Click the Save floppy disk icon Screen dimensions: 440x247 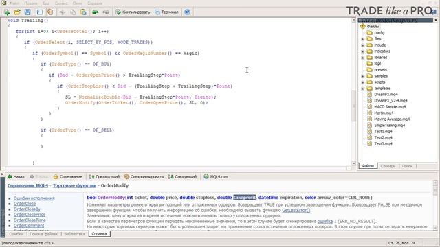click(x=27, y=12)
